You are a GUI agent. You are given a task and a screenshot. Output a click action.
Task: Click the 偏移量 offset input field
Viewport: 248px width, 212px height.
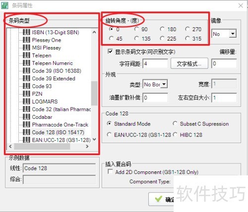point(224,63)
